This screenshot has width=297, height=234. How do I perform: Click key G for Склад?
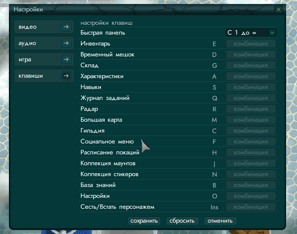coord(214,65)
